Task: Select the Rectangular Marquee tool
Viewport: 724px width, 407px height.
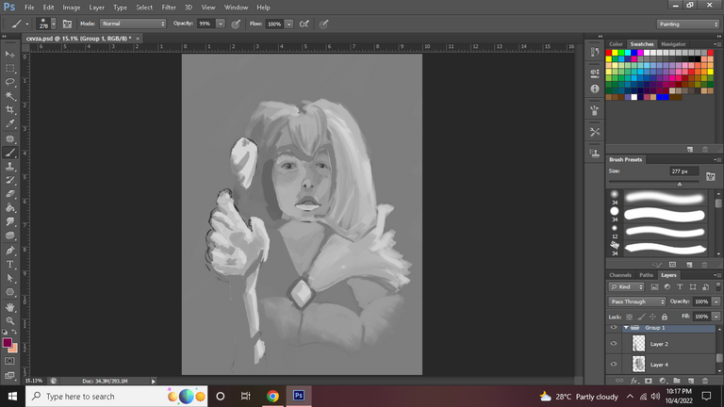Action: (x=9, y=68)
